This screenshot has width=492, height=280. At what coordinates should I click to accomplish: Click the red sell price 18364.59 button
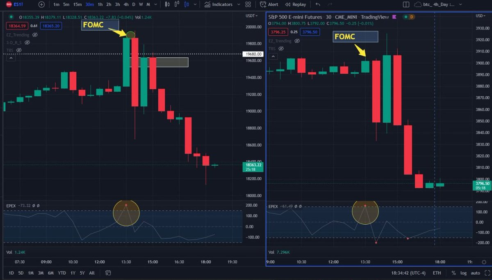point(17,26)
